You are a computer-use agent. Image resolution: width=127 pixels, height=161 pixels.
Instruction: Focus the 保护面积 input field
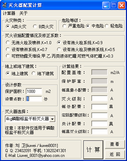click(x=34, y=91)
